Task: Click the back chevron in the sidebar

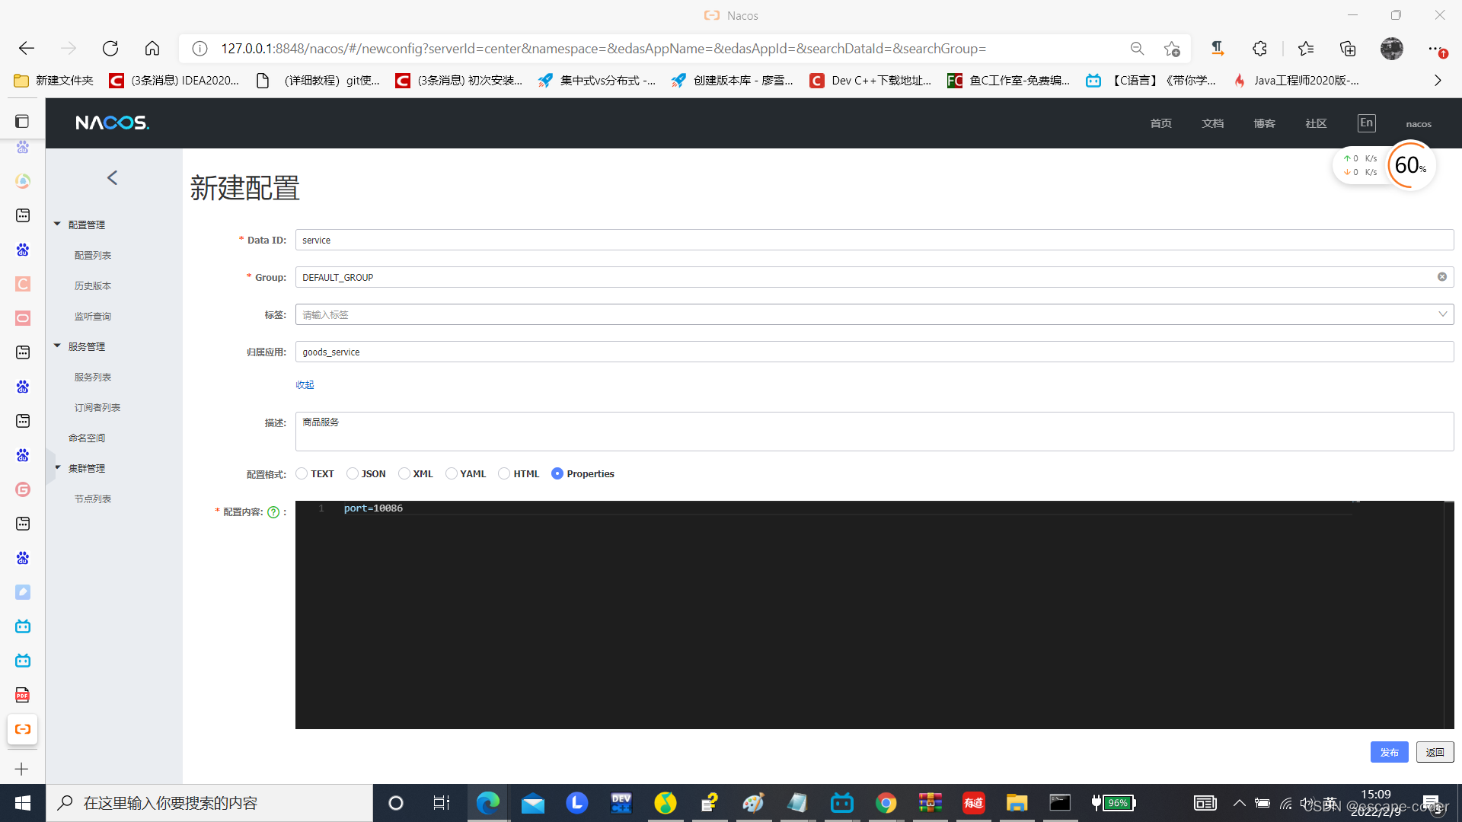Action: click(113, 178)
